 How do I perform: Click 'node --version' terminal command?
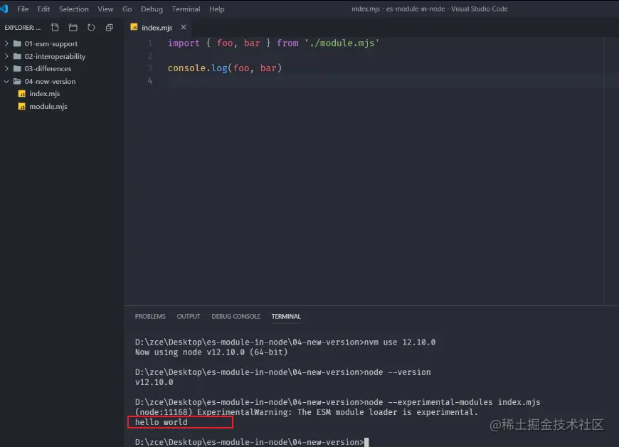pos(397,372)
